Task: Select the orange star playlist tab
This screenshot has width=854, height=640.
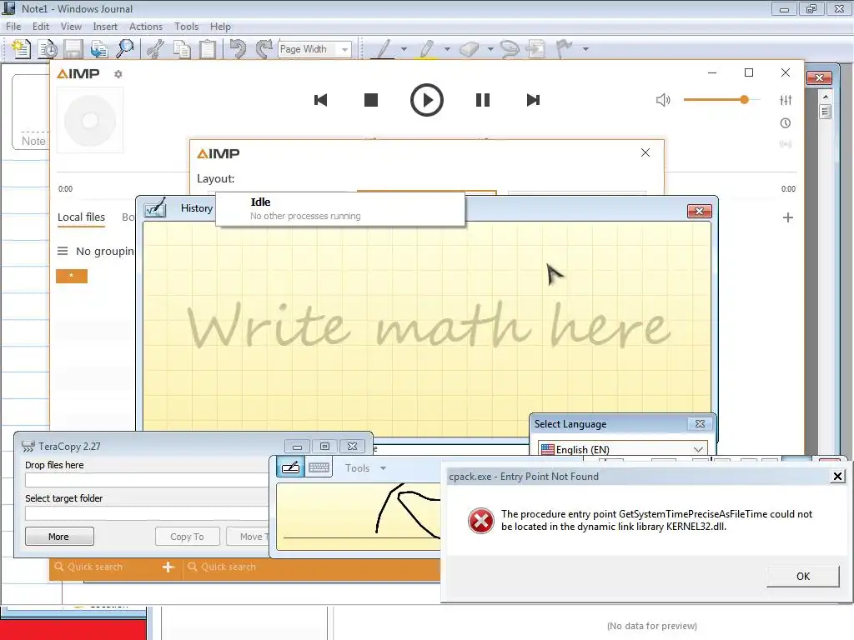Action: (x=72, y=276)
